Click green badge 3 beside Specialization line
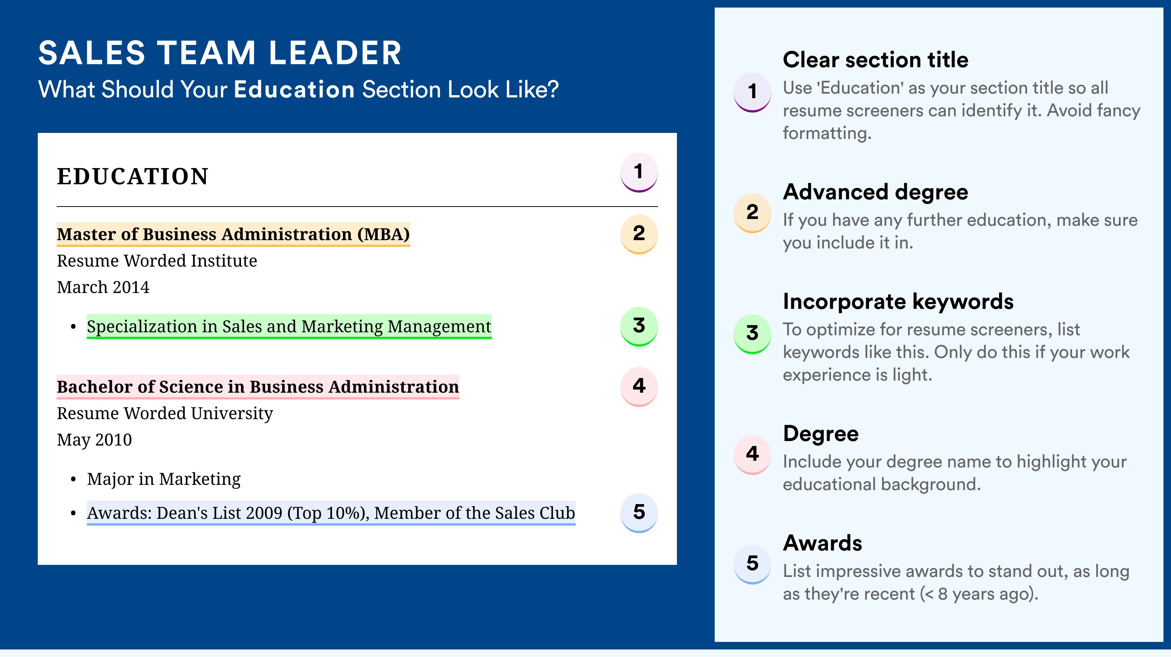1171x657 pixels. tap(639, 326)
